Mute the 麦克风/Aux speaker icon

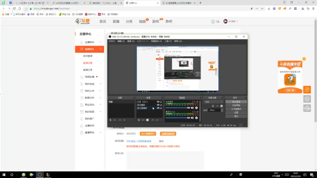(192, 118)
